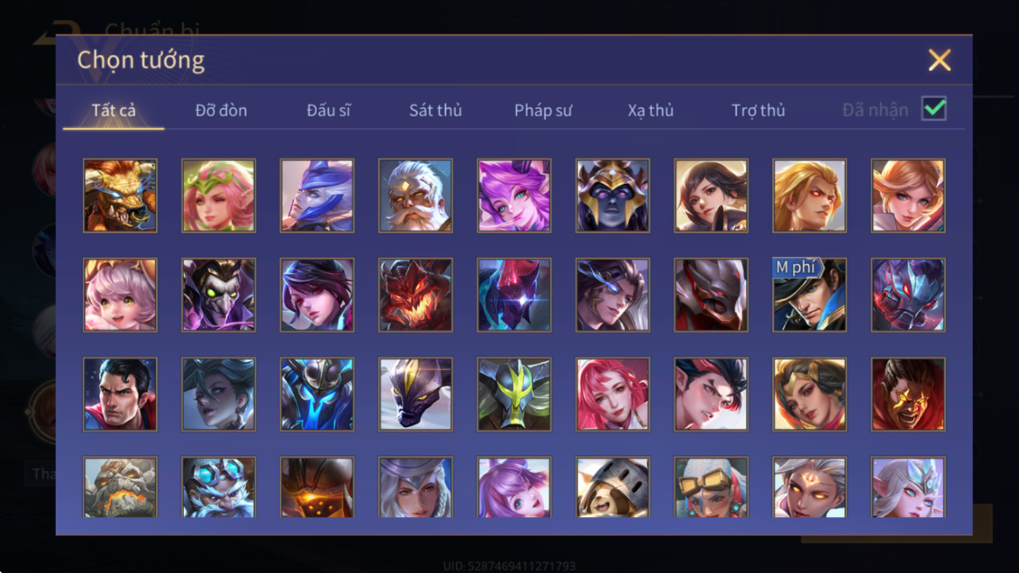Select the white-bearded old man hero
The image size is (1019, 573).
[416, 196]
